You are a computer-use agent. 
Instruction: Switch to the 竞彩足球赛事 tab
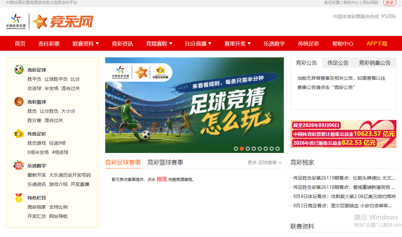[123, 162]
